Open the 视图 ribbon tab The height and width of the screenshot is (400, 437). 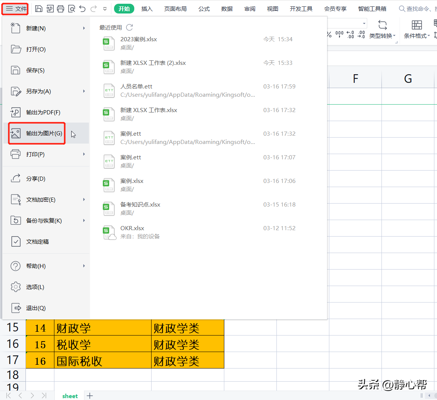click(273, 9)
